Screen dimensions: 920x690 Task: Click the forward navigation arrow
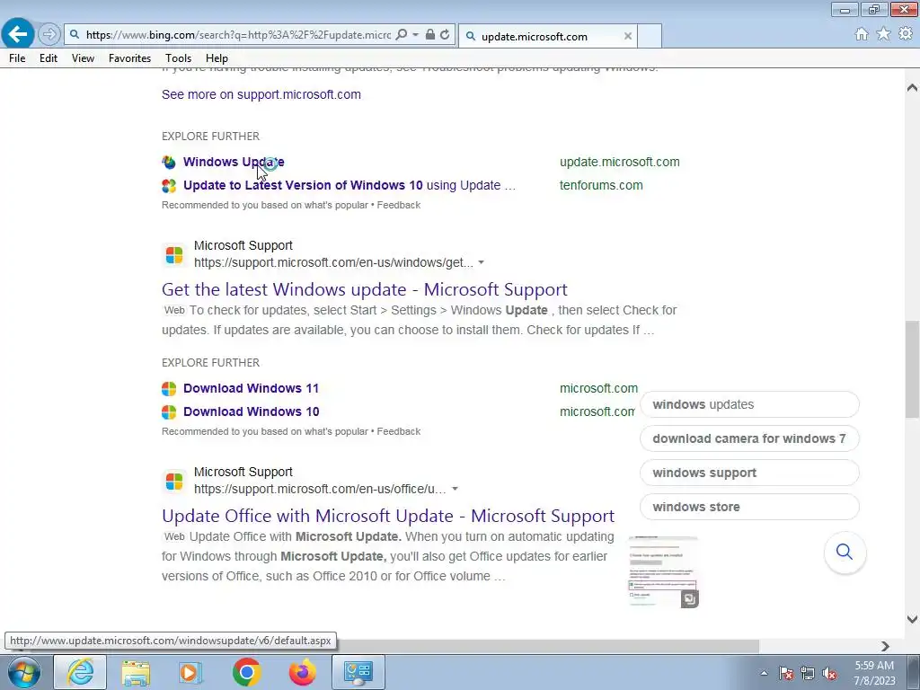click(x=49, y=35)
